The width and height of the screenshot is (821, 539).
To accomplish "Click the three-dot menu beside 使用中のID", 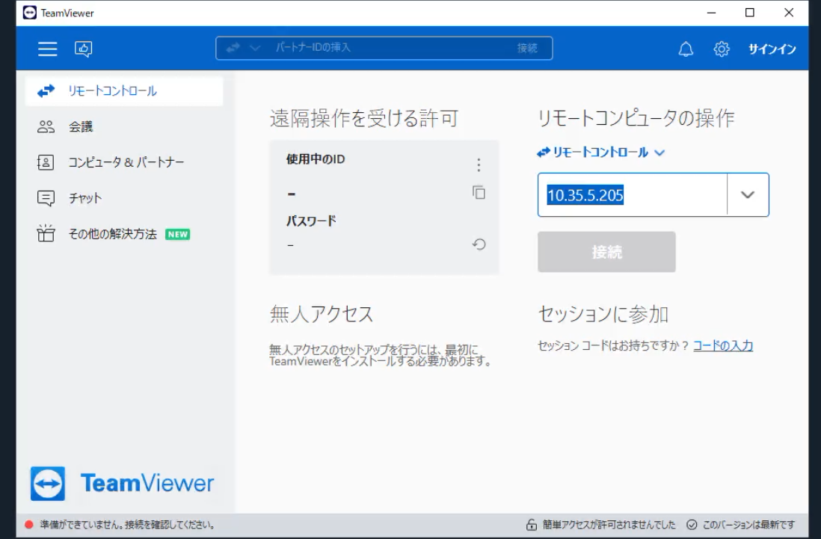I will tap(479, 165).
